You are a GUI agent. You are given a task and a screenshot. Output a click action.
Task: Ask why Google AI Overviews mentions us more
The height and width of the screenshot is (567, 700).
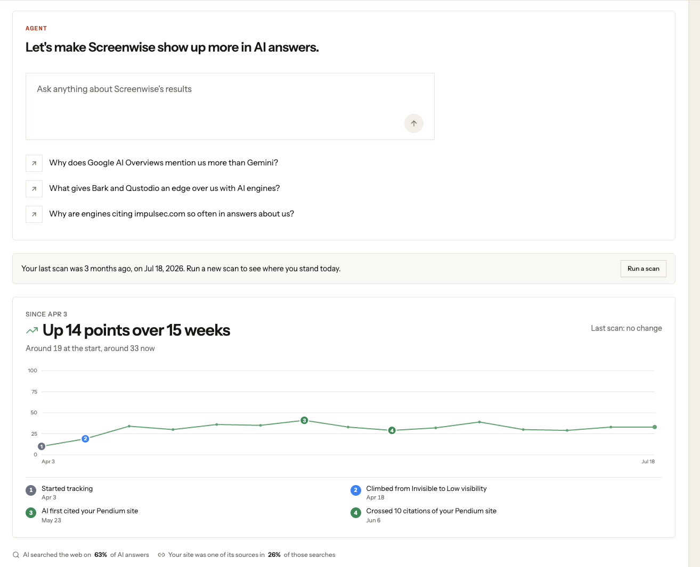tap(164, 163)
